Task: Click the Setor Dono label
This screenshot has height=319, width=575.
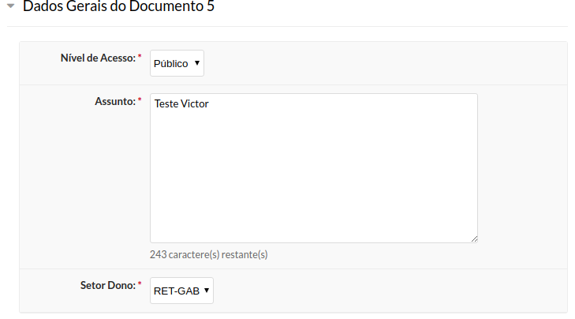Action: pyautogui.click(x=107, y=284)
